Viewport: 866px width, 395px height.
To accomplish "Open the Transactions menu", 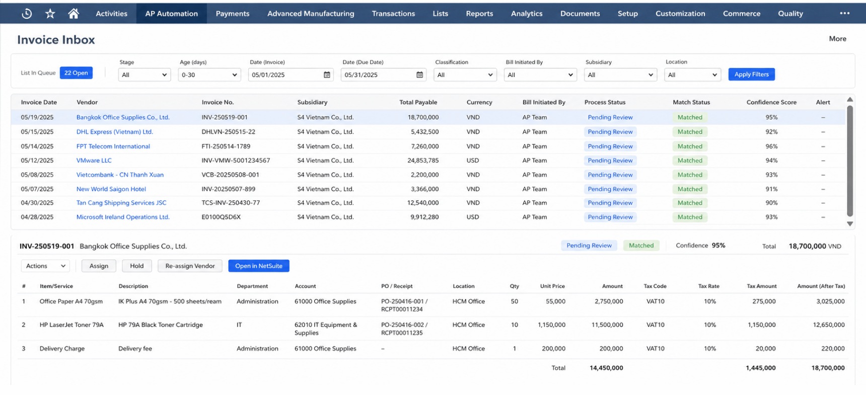I will (x=393, y=14).
